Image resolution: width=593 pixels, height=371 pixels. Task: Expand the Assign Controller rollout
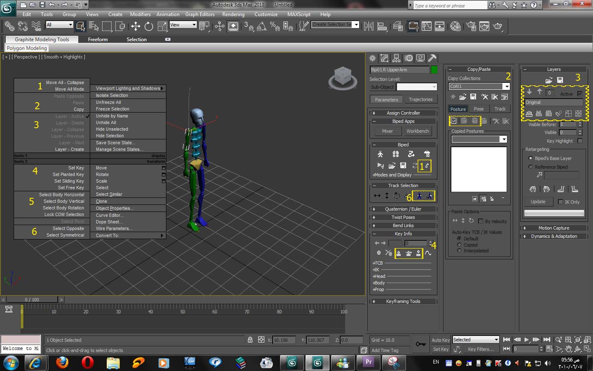tap(403, 113)
